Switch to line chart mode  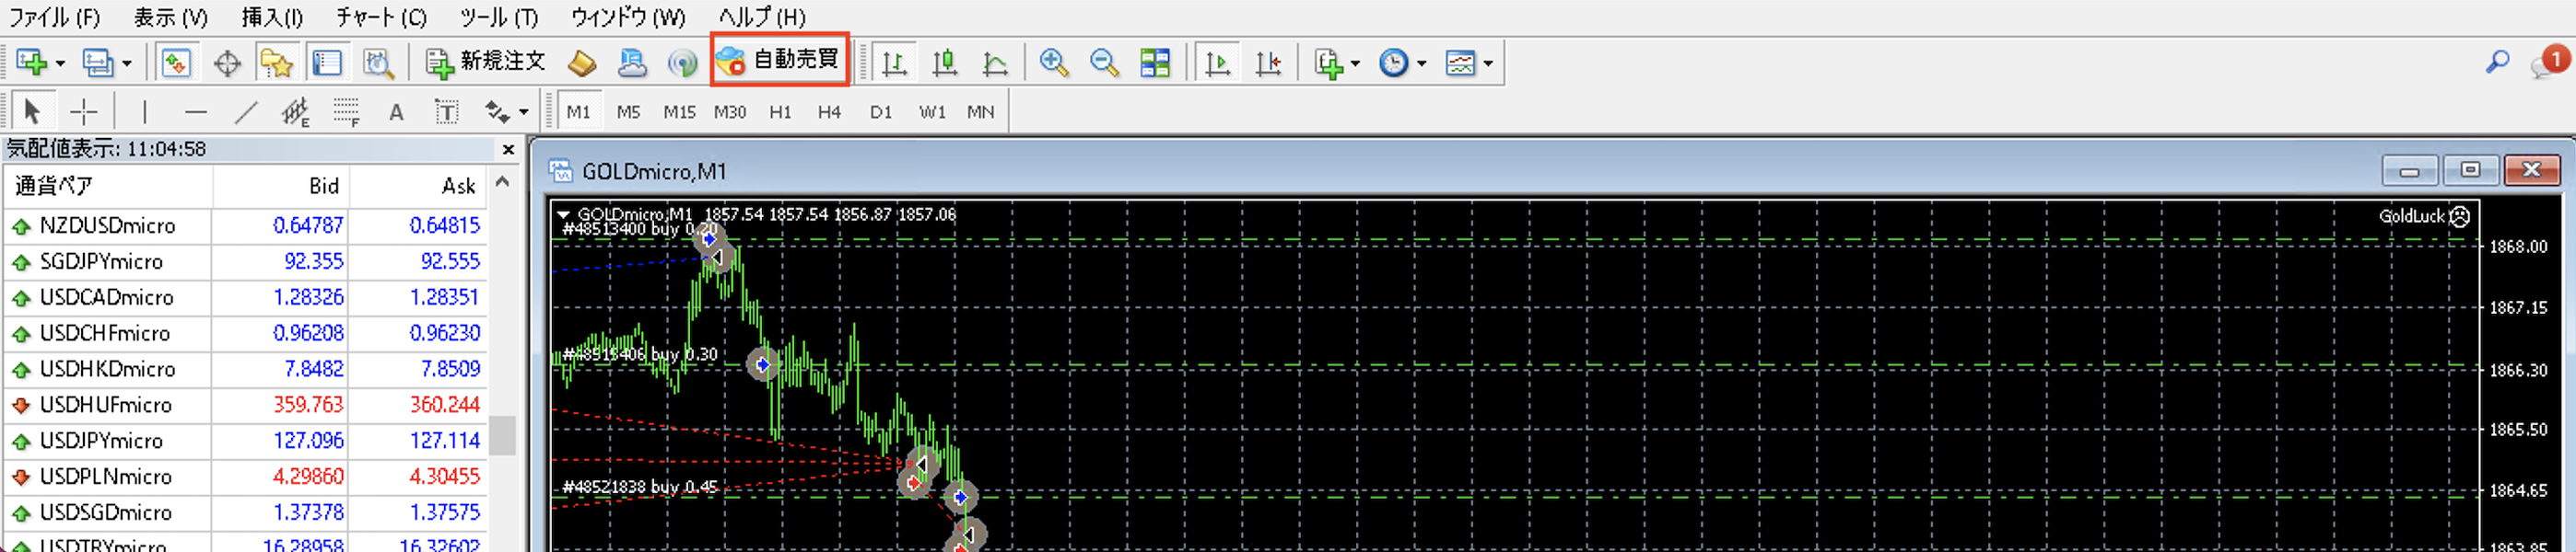[994, 63]
